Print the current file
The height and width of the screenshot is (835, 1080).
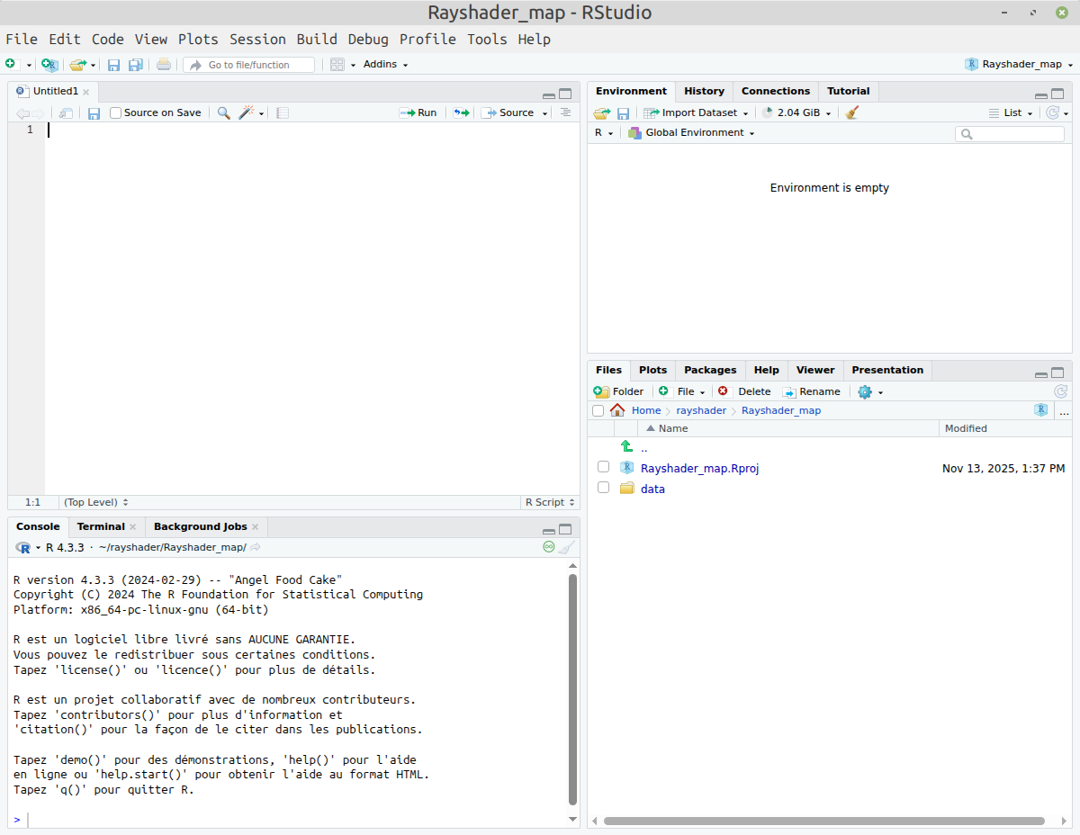coord(163,64)
